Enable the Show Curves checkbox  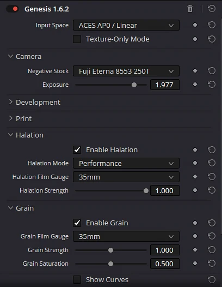(x=77, y=280)
